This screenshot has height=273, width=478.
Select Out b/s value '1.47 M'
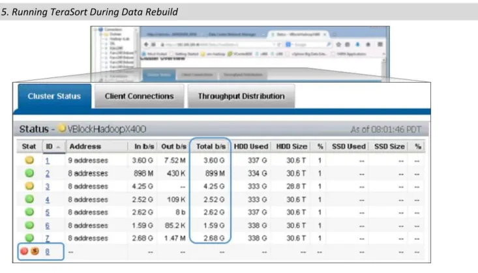point(175,238)
